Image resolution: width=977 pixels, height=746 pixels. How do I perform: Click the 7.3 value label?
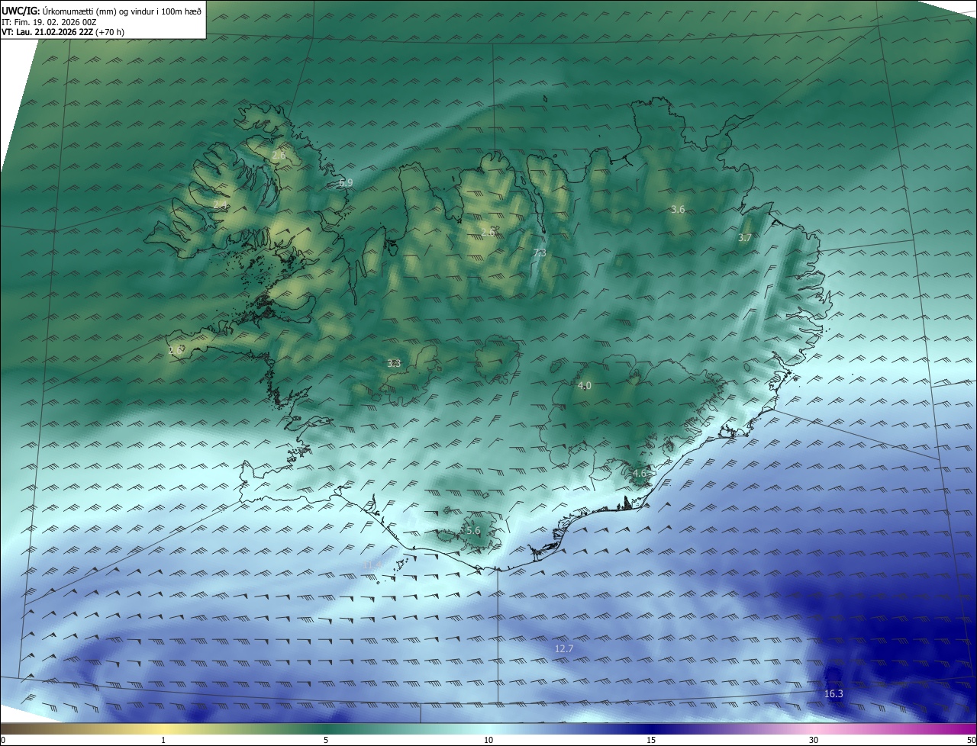click(539, 253)
